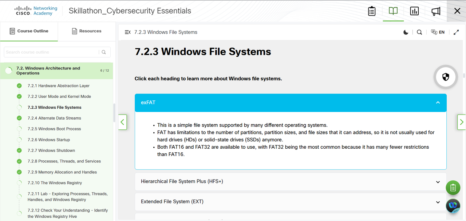Go to next page with right arrow

click(x=462, y=122)
